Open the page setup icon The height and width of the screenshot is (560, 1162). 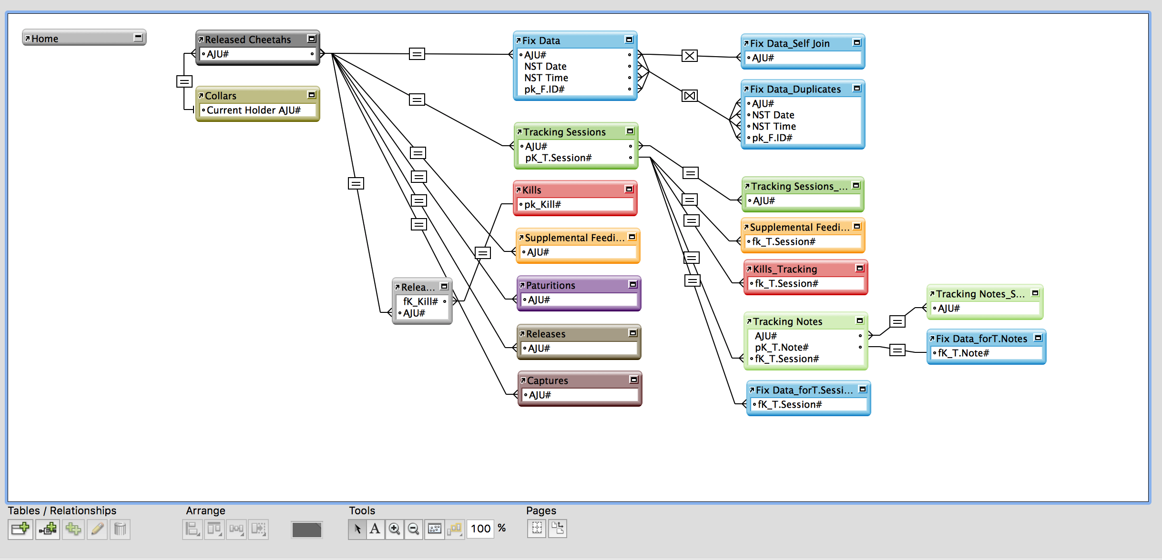[x=557, y=528]
